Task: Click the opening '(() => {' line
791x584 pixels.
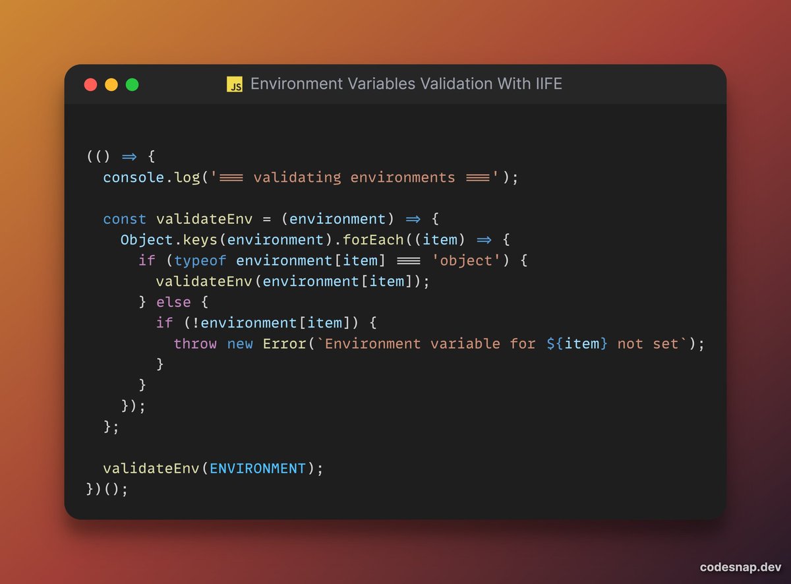Action: [x=121, y=156]
